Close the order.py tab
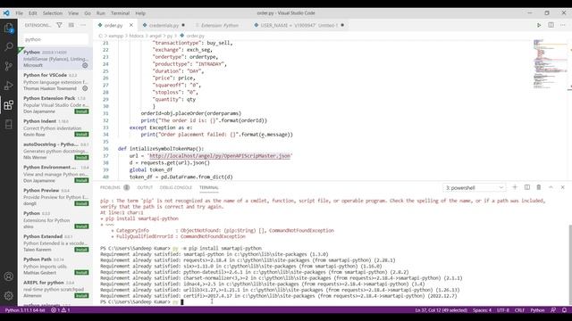This screenshot has height=321, width=572. click(131, 25)
